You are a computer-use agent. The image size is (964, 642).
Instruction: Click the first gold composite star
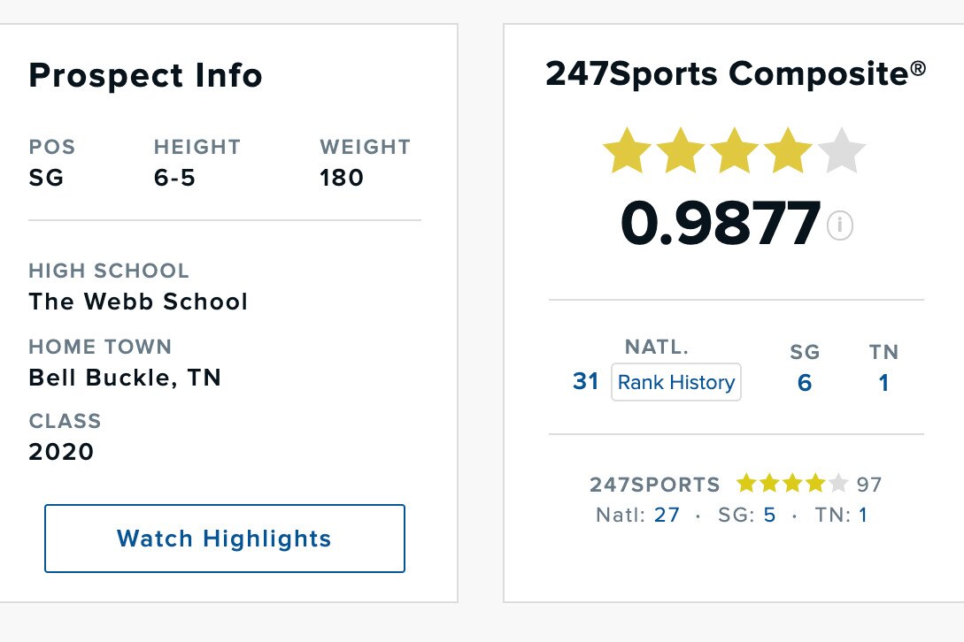click(627, 151)
